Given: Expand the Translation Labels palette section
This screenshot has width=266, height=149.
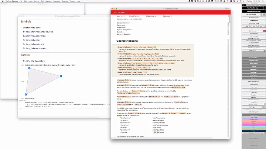Looking at the screenshot, I should pos(254,60).
